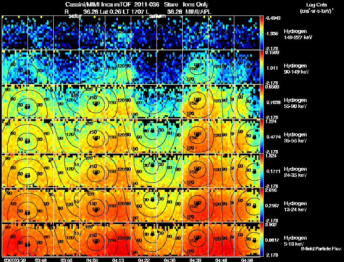Click the Hydrogen 149-227 keV row label
The height and width of the screenshot is (262, 344).
pyautogui.click(x=298, y=34)
